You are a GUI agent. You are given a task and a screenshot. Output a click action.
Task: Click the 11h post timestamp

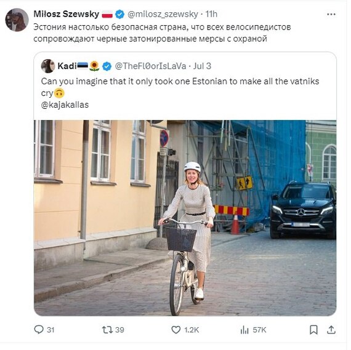coord(211,14)
